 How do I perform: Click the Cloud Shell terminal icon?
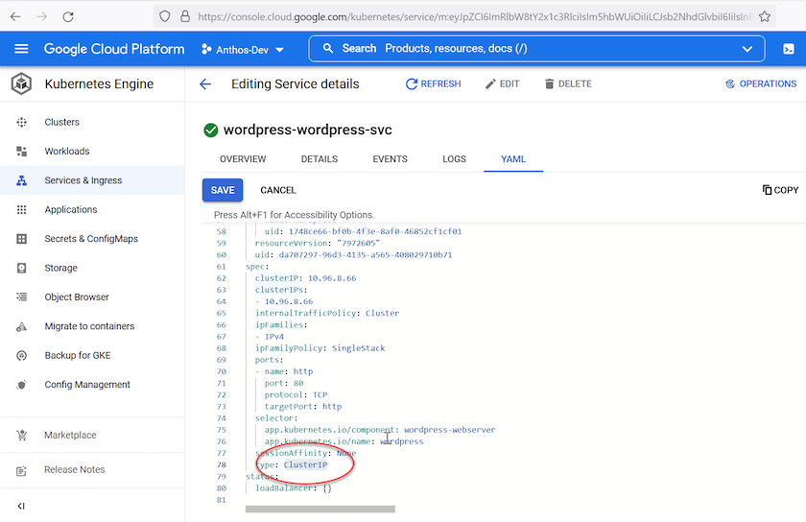pyautogui.click(x=789, y=49)
